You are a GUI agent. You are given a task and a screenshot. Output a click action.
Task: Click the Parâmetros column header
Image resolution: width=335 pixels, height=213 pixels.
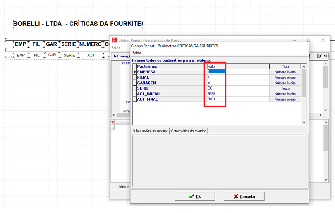[172, 66]
